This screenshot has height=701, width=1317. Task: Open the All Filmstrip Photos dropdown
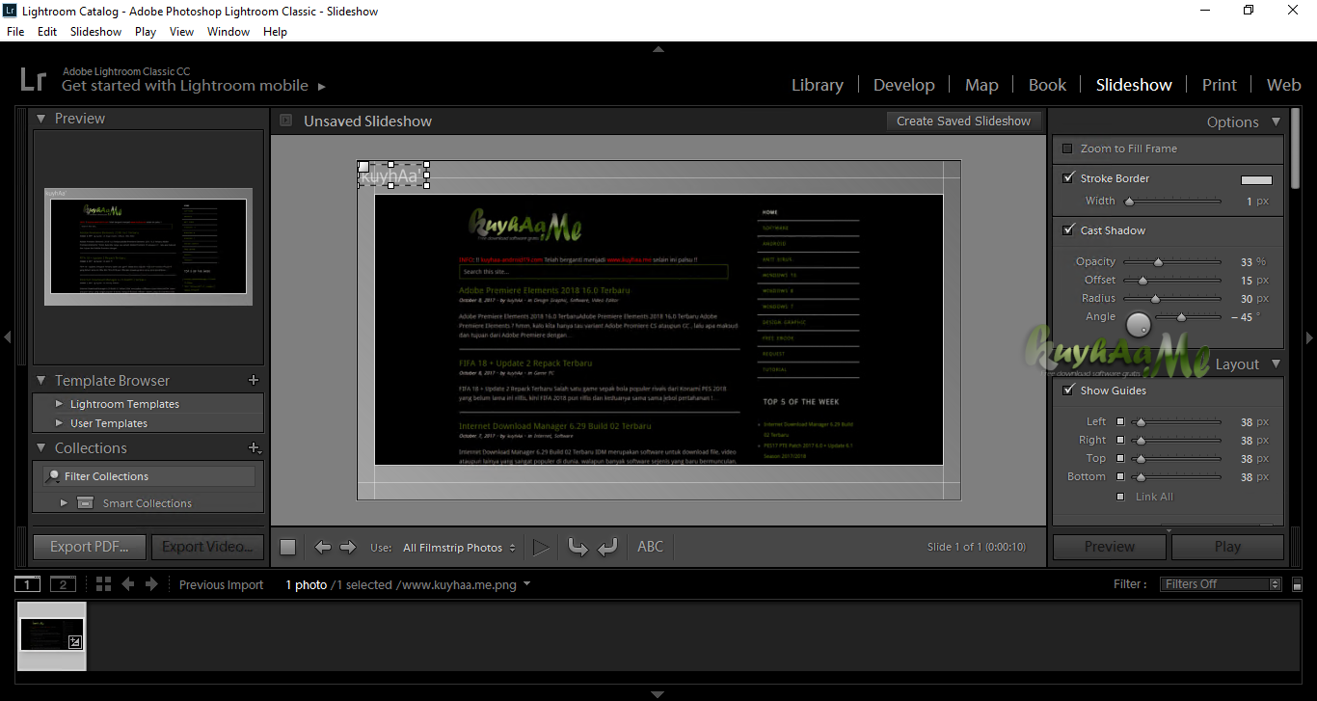click(x=460, y=548)
